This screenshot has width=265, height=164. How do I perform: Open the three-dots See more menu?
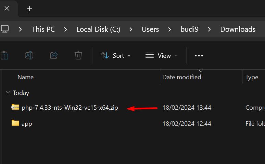pyautogui.click(x=199, y=55)
